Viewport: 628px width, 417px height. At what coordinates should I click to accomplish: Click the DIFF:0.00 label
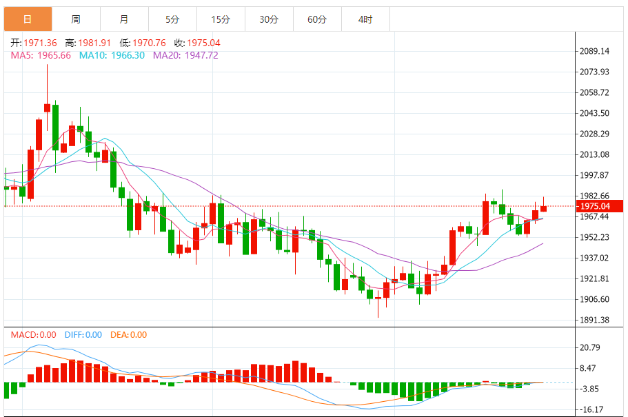83,335
